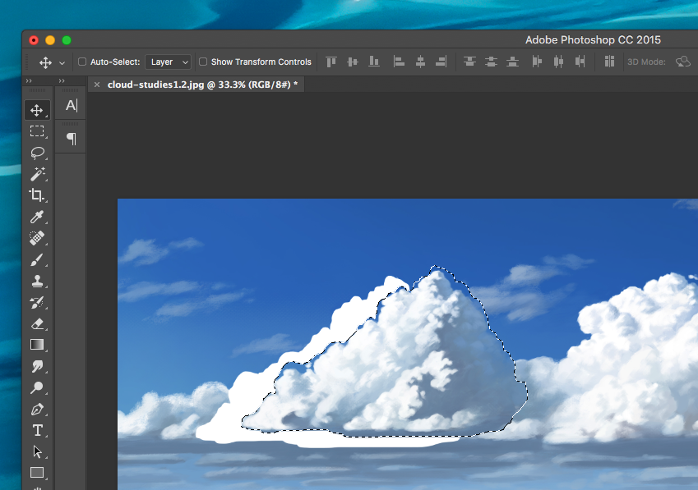This screenshot has height=490, width=698.
Task: Open the Character panel icon
Action: click(x=72, y=105)
